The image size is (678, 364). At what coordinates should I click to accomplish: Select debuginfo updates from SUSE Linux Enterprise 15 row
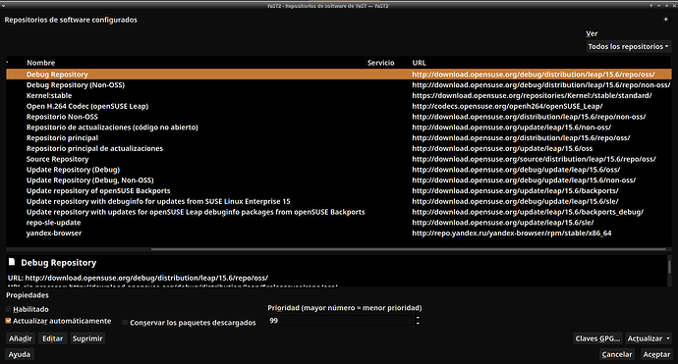[339, 201]
